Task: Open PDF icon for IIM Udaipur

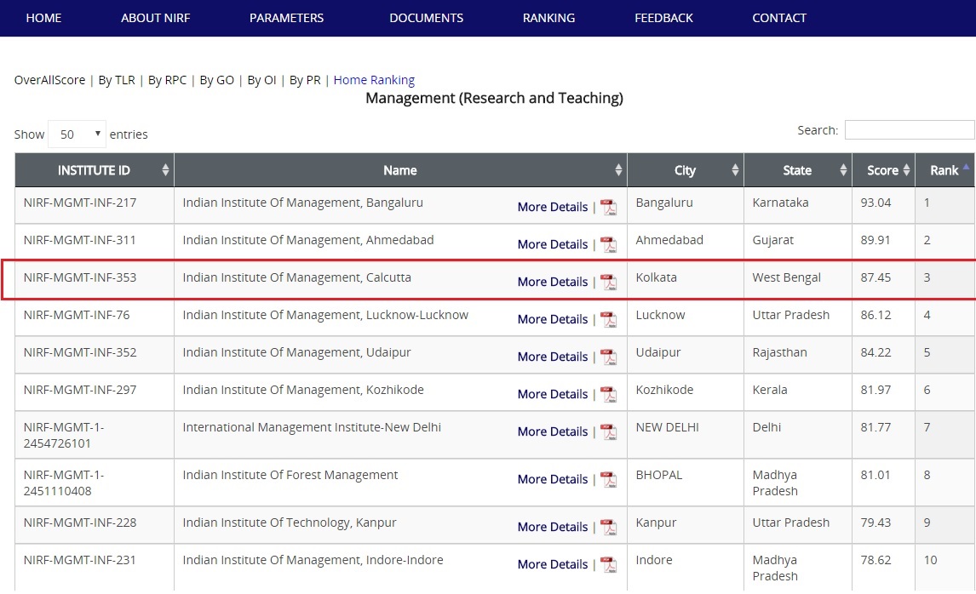Action: 609,357
